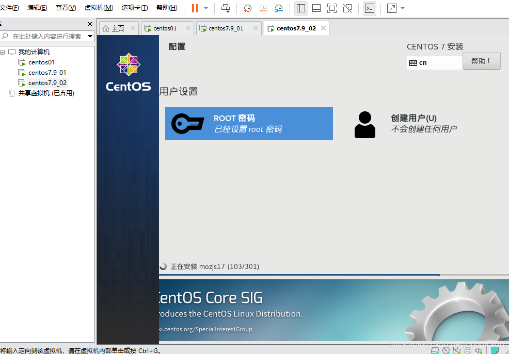Click the message log note icon
509x354 pixels.
click(495, 350)
